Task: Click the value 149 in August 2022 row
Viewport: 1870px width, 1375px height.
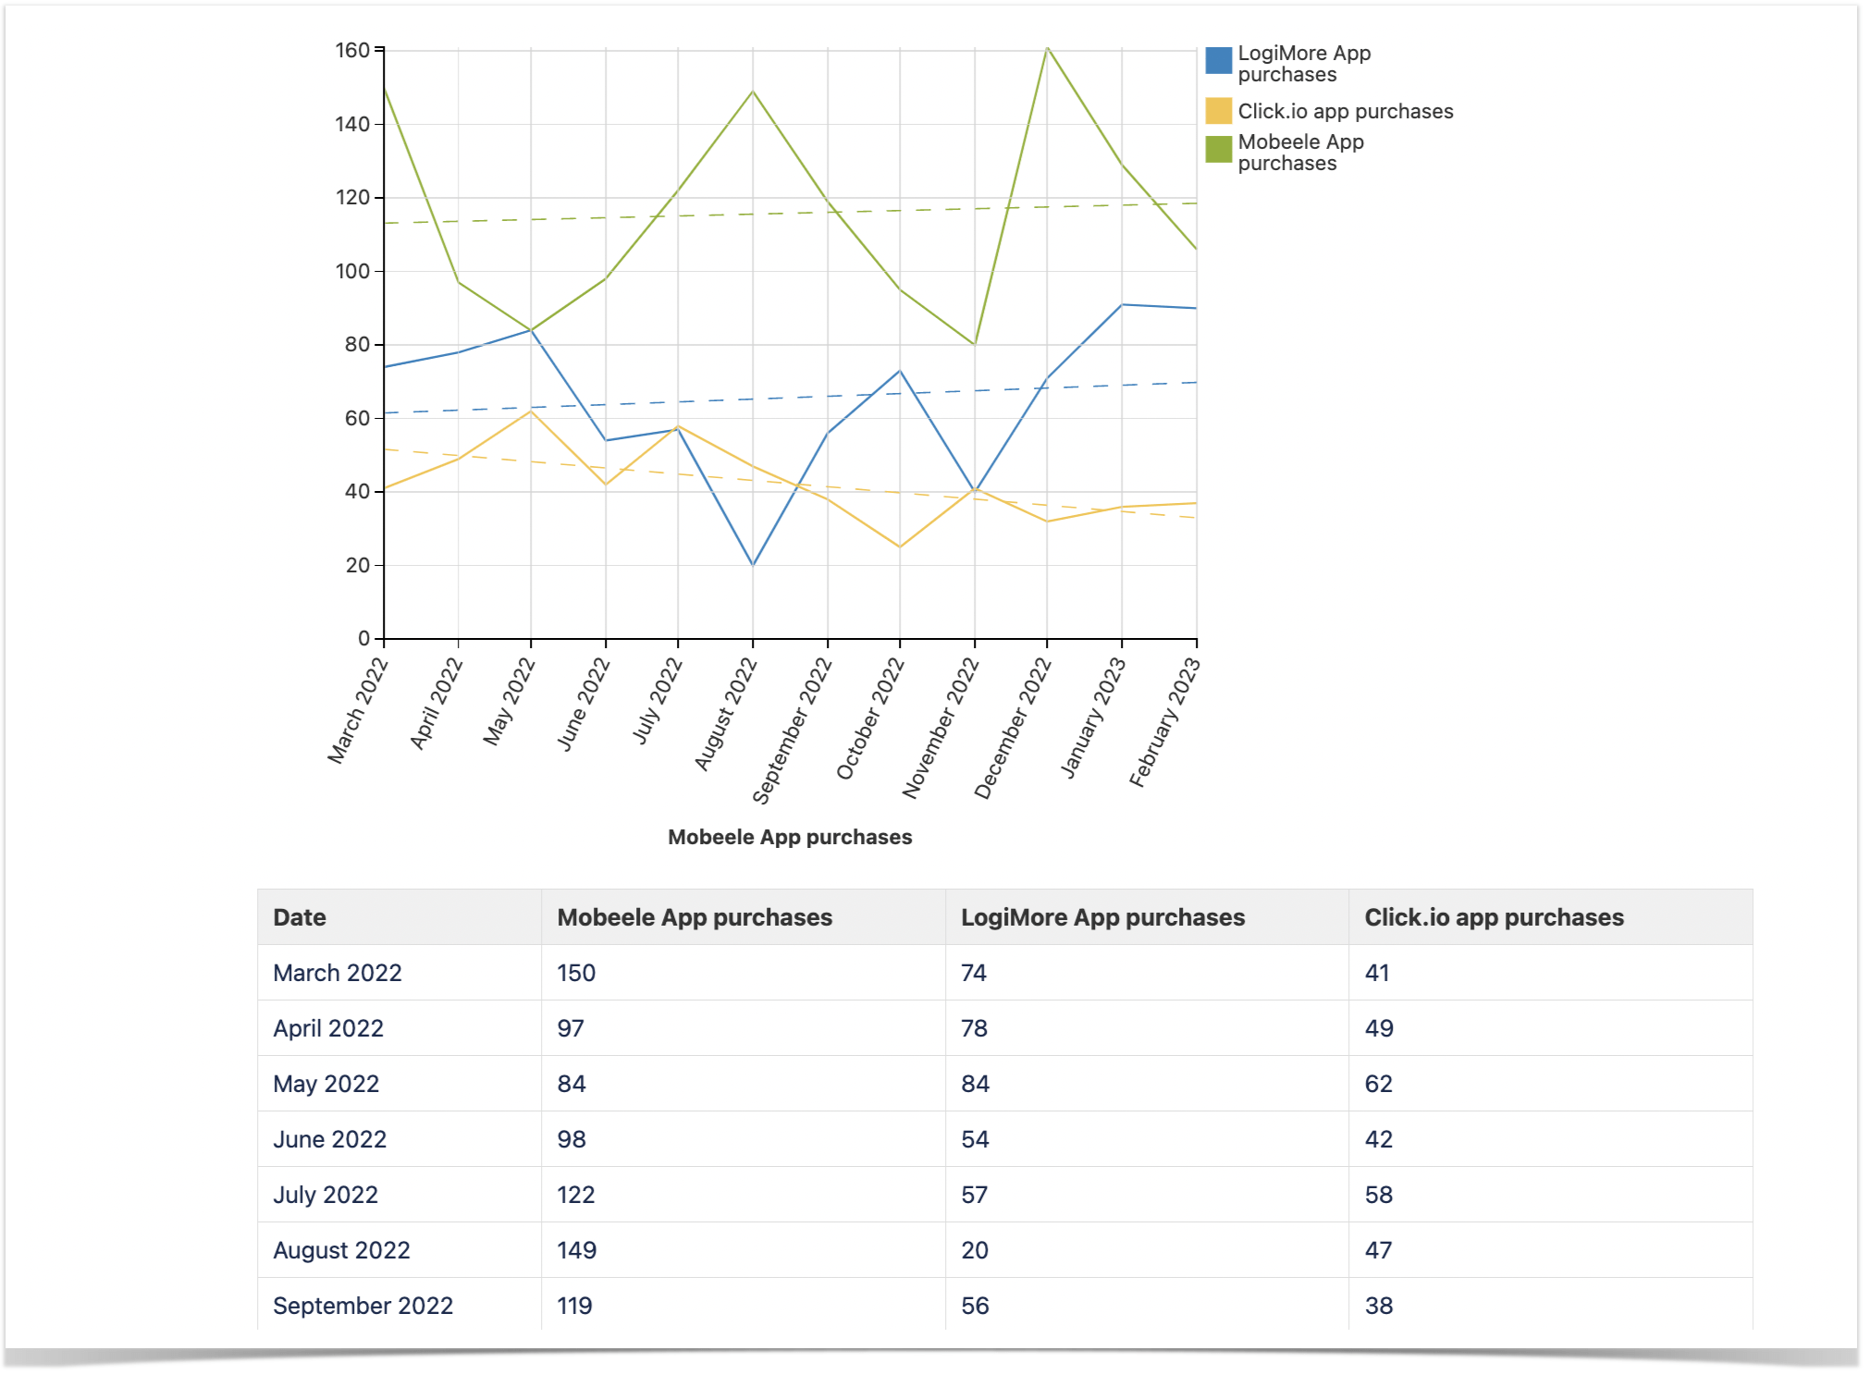Action: tap(576, 1250)
